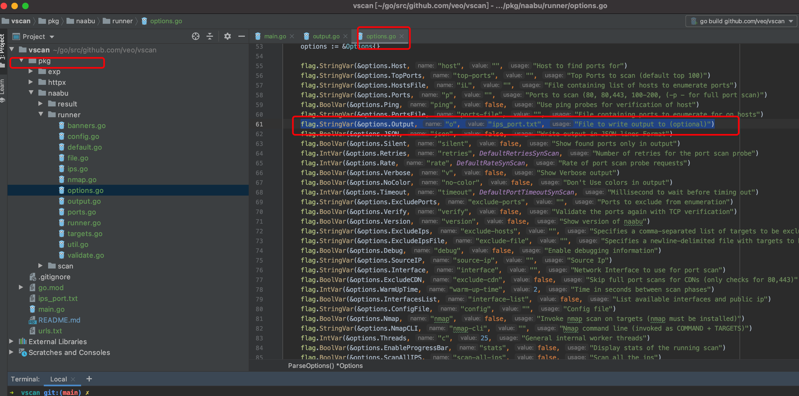The width and height of the screenshot is (799, 396).
Task: Click the locate-in-project crosshair icon
Action: [195, 36]
